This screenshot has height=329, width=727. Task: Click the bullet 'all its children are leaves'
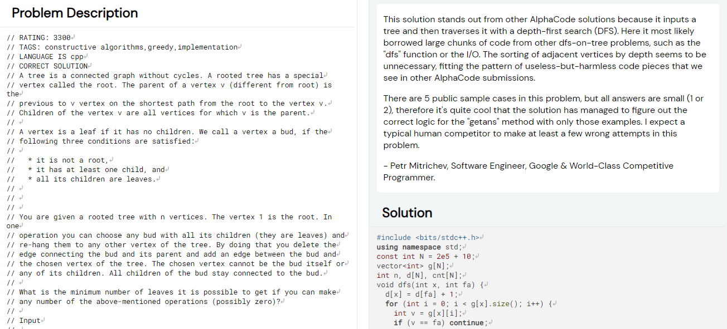(x=96, y=179)
